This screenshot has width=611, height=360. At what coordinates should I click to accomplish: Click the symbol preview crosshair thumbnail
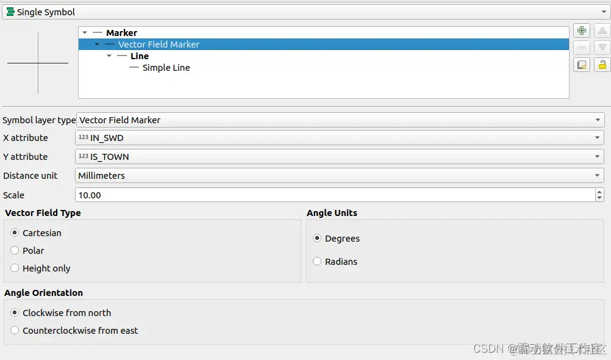[38, 63]
